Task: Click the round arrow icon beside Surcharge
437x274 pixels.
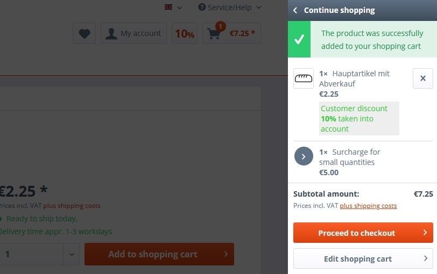Action: pos(304,156)
